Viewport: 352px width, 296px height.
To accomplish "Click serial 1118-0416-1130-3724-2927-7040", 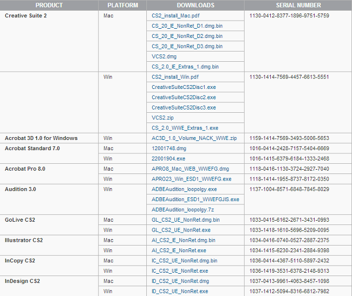I will click(x=289, y=169).
